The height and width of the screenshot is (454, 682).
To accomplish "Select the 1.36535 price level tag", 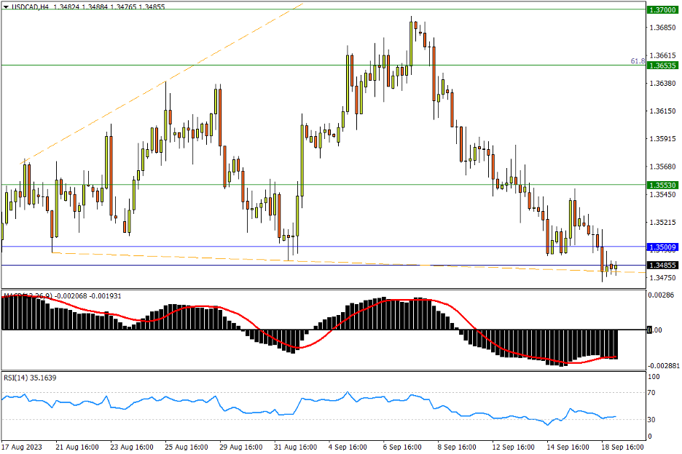I will (662, 65).
